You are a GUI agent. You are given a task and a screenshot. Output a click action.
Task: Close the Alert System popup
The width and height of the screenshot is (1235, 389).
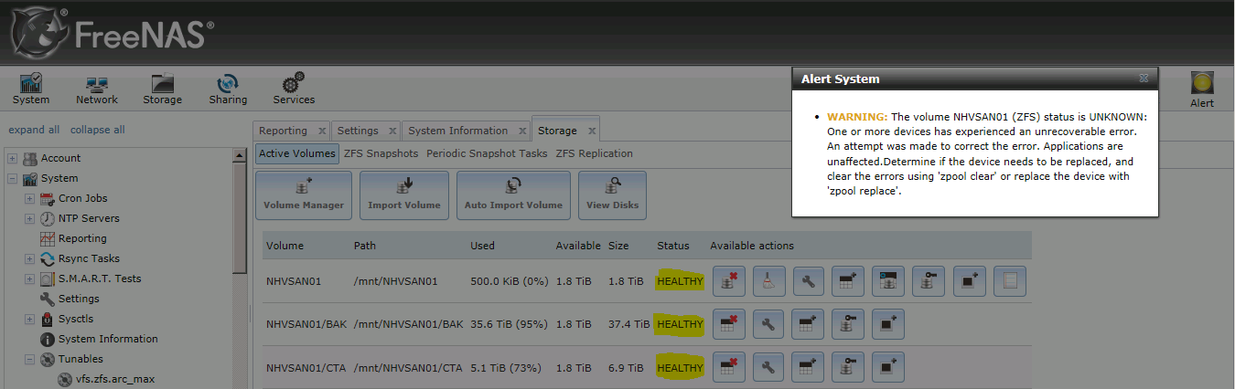1144,79
